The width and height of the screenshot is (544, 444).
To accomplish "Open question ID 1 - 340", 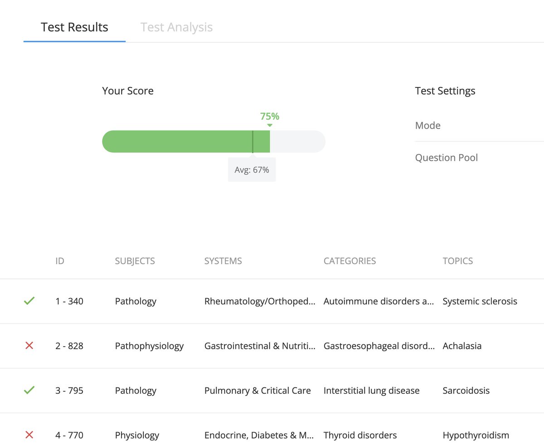I will point(69,301).
